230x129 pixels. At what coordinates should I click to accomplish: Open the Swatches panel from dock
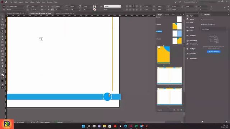click(192, 35)
